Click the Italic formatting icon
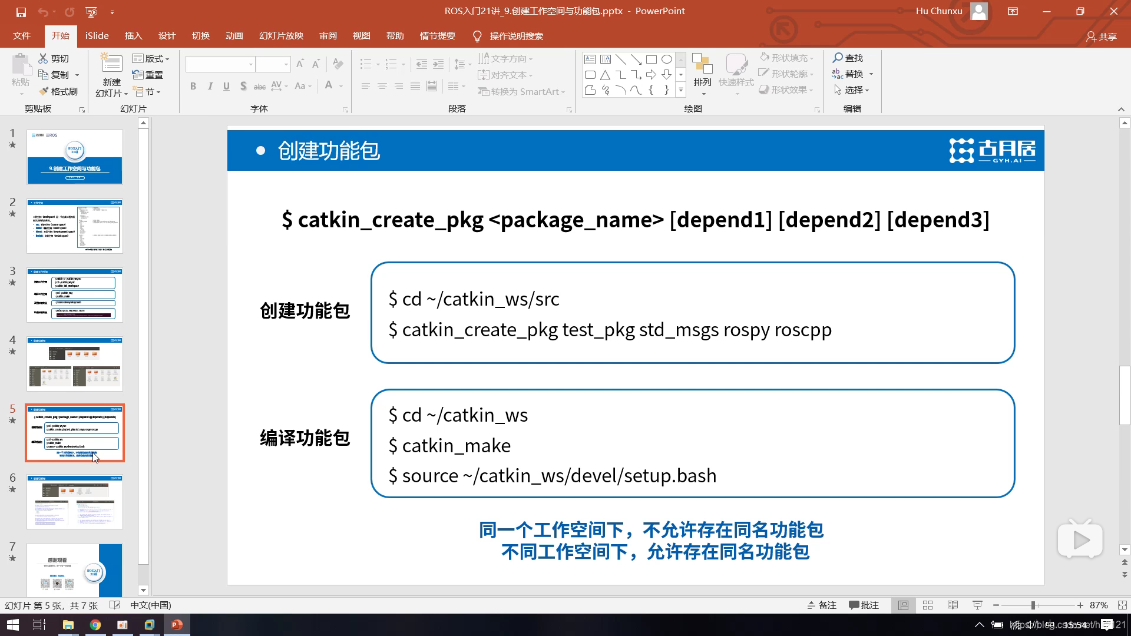1131x636 pixels. (x=209, y=85)
